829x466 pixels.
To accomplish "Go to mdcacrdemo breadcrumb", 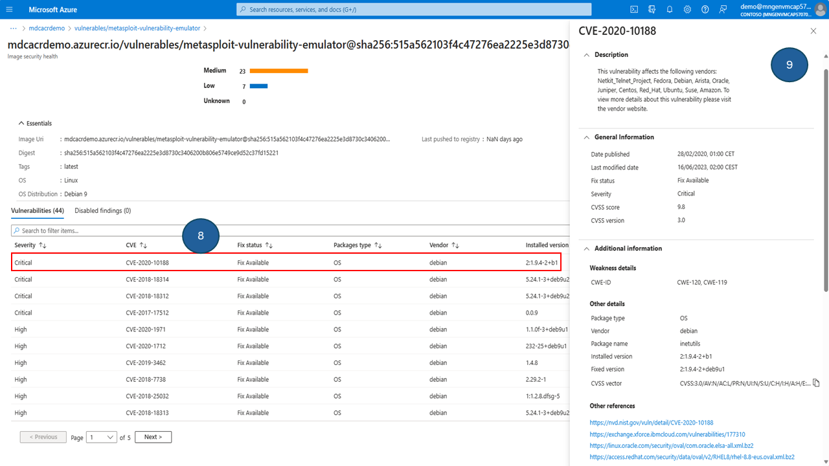I will 47,28.
